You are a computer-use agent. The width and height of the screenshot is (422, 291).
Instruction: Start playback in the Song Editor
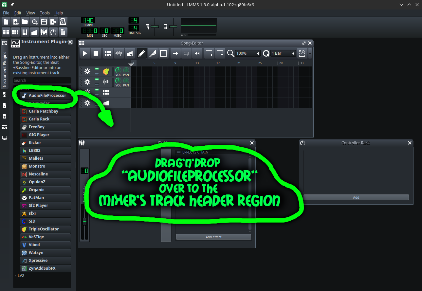click(85, 53)
